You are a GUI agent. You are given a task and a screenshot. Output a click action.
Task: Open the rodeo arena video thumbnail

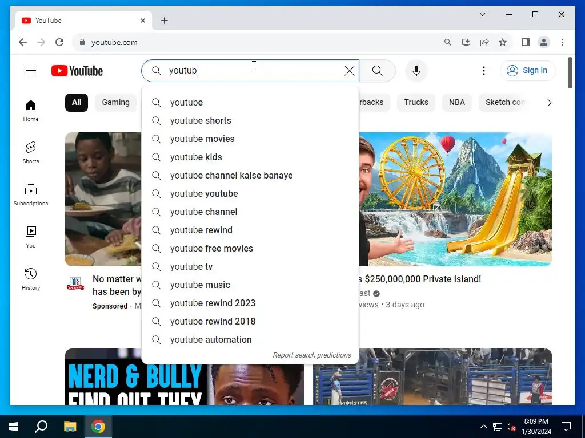coord(432,376)
